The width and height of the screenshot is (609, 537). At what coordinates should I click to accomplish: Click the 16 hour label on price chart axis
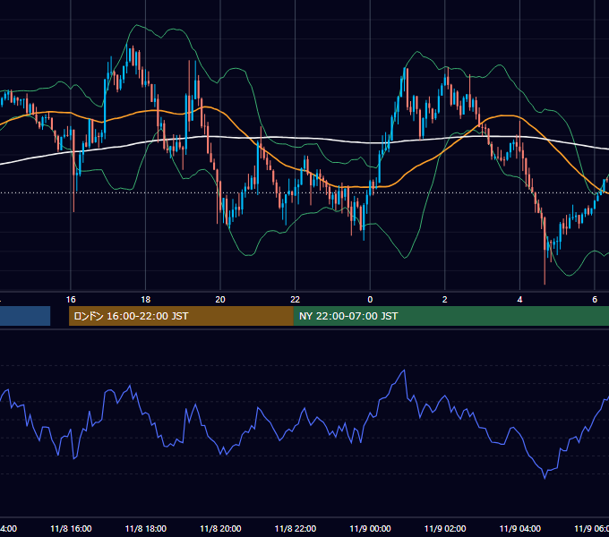tap(71, 300)
